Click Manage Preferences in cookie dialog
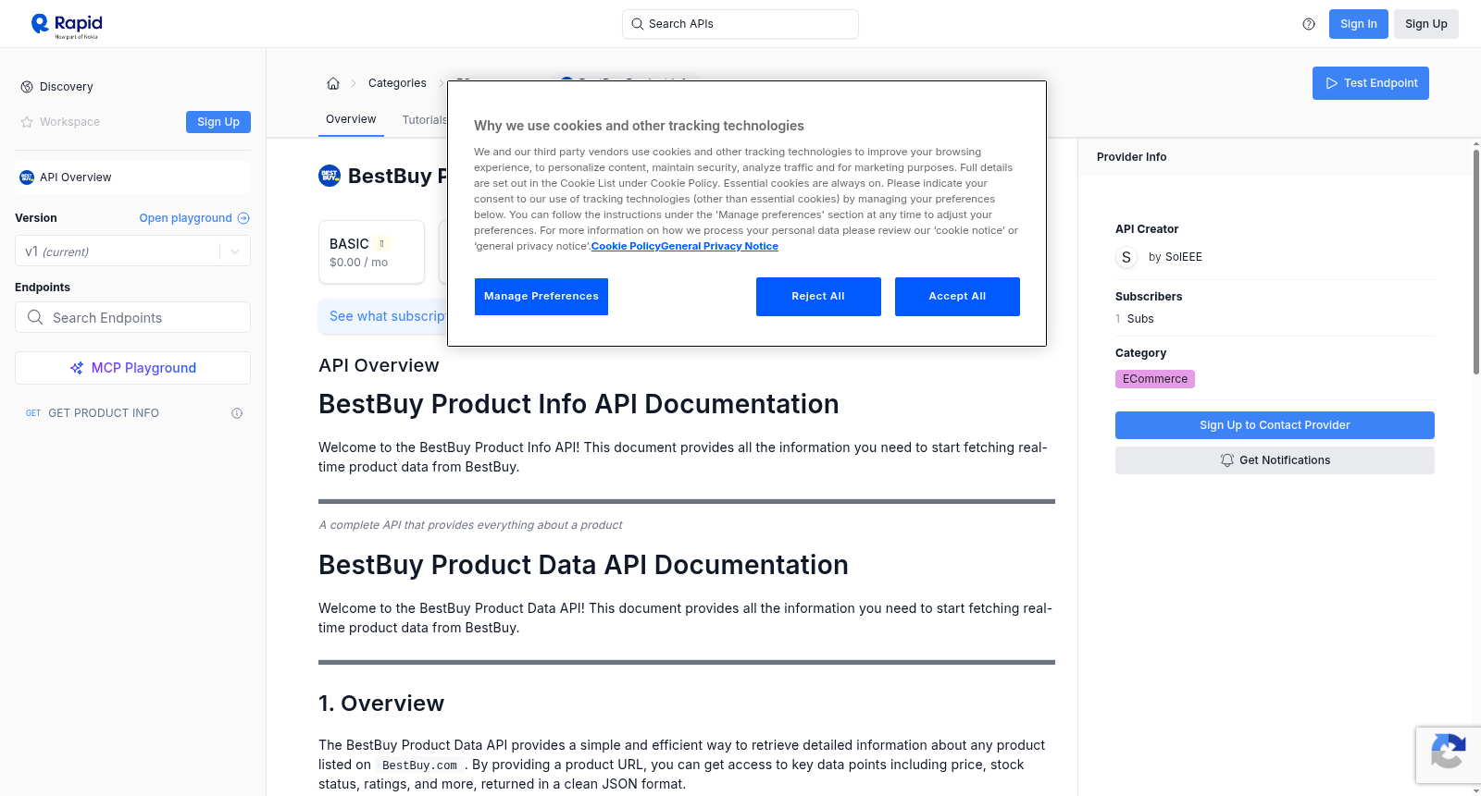The height and width of the screenshot is (796, 1481). (541, 297)
